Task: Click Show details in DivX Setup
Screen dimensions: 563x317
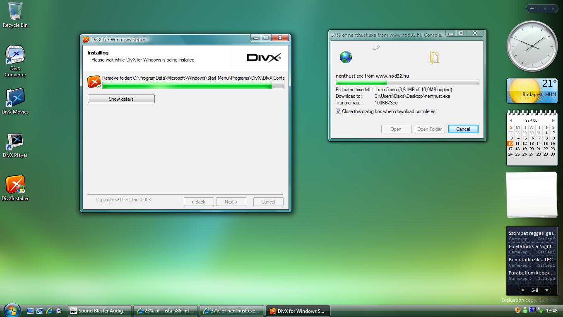Action: coord(121,99)
